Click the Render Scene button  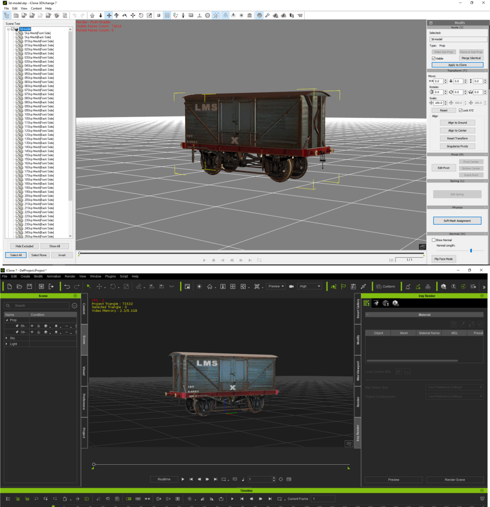[x=455, y=480]
